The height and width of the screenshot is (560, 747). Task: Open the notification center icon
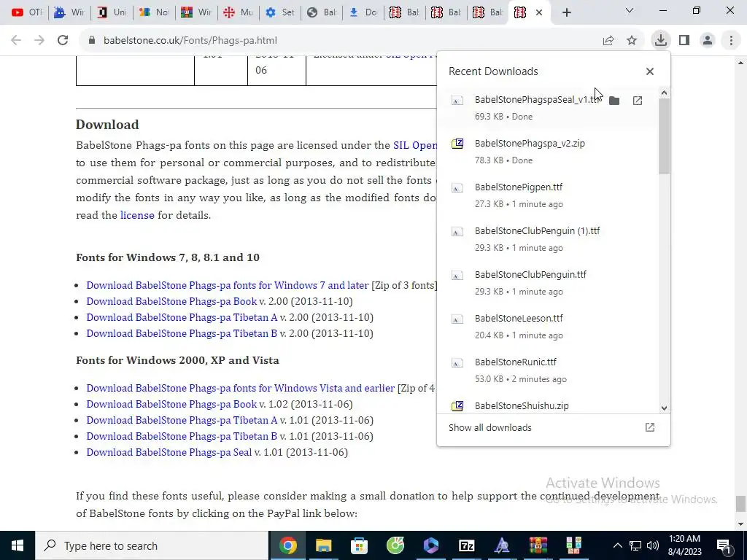[723, 545]
